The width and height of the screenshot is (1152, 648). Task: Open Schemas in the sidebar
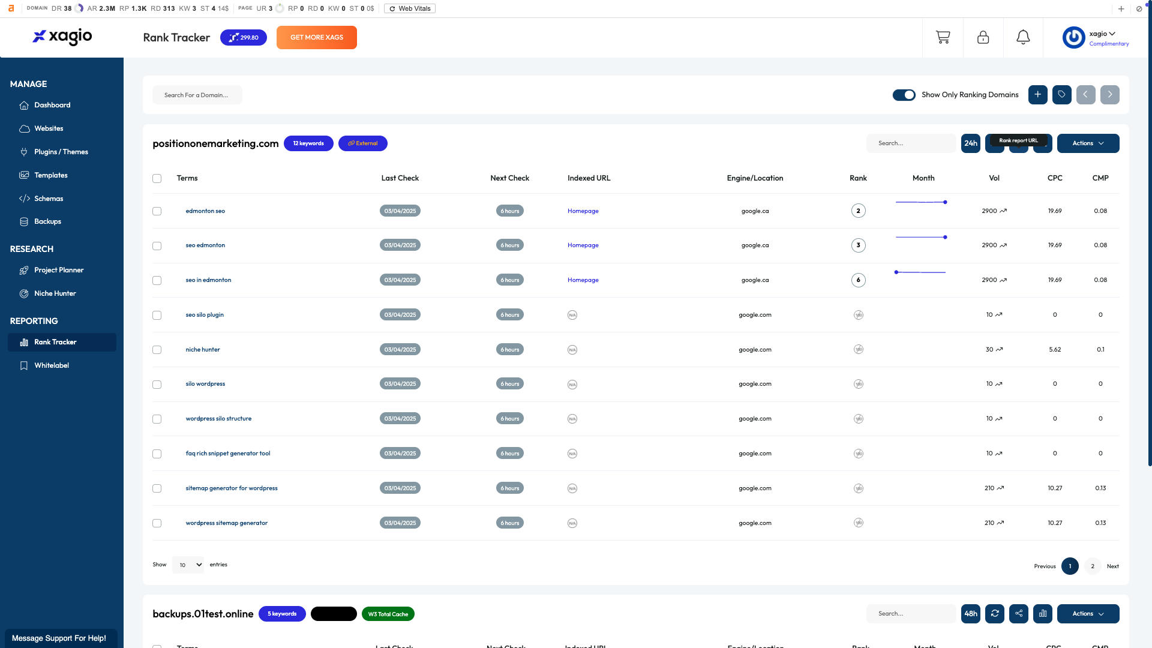[48, 199]
